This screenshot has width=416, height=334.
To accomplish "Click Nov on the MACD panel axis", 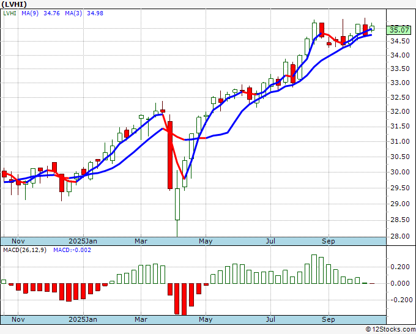I will click(18, 319).
